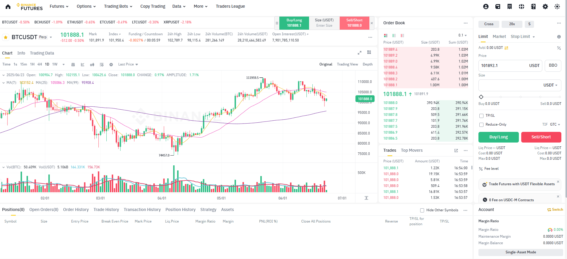Open the language globe icon
This screenshot has width=567, height=259.
[x=522, y=7]
